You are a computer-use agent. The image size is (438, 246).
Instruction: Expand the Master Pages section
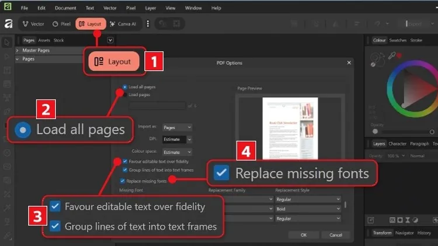pos(18,51)
